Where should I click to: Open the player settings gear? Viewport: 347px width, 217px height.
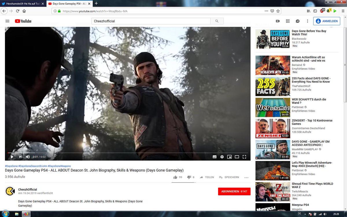click(x=222, y=157)
